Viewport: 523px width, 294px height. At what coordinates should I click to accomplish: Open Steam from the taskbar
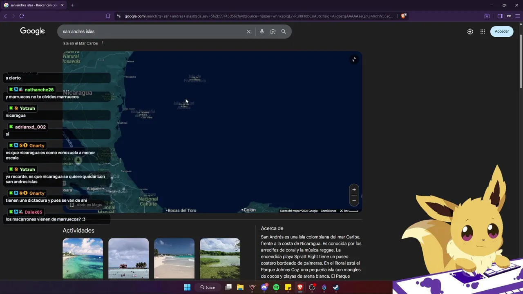click(336, 287)
